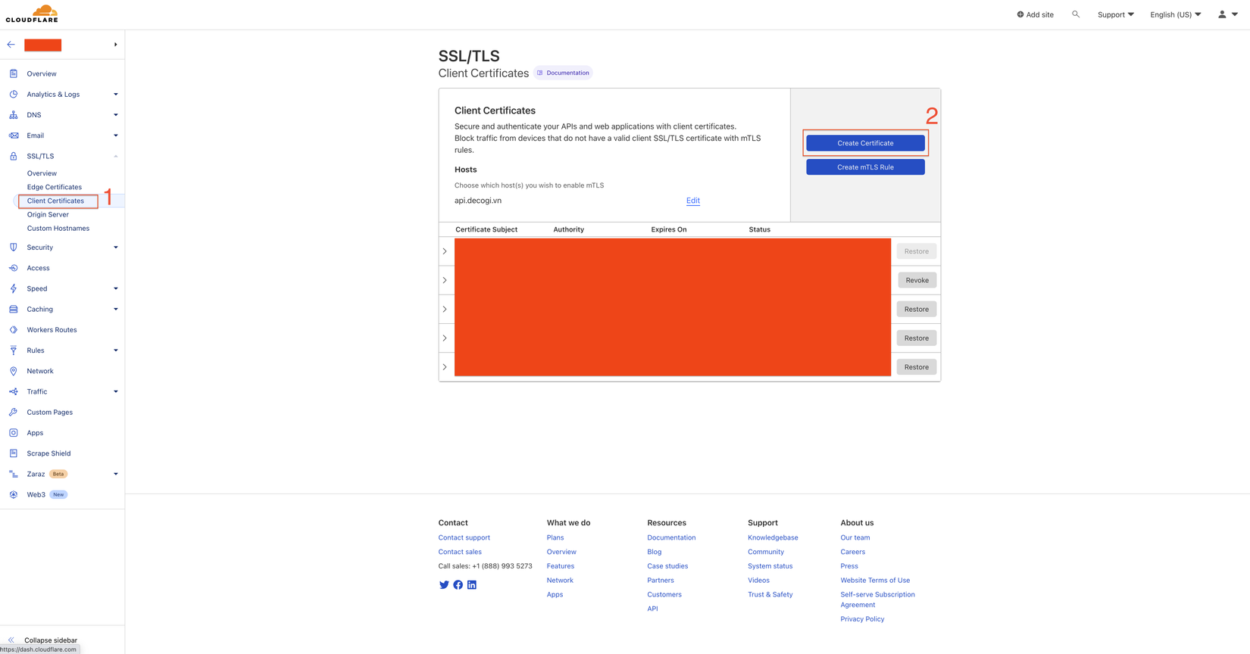Open LinkedIn social link icon
Image resolution: width=1250 pixels, height=654 pixels.
point(472,585)
